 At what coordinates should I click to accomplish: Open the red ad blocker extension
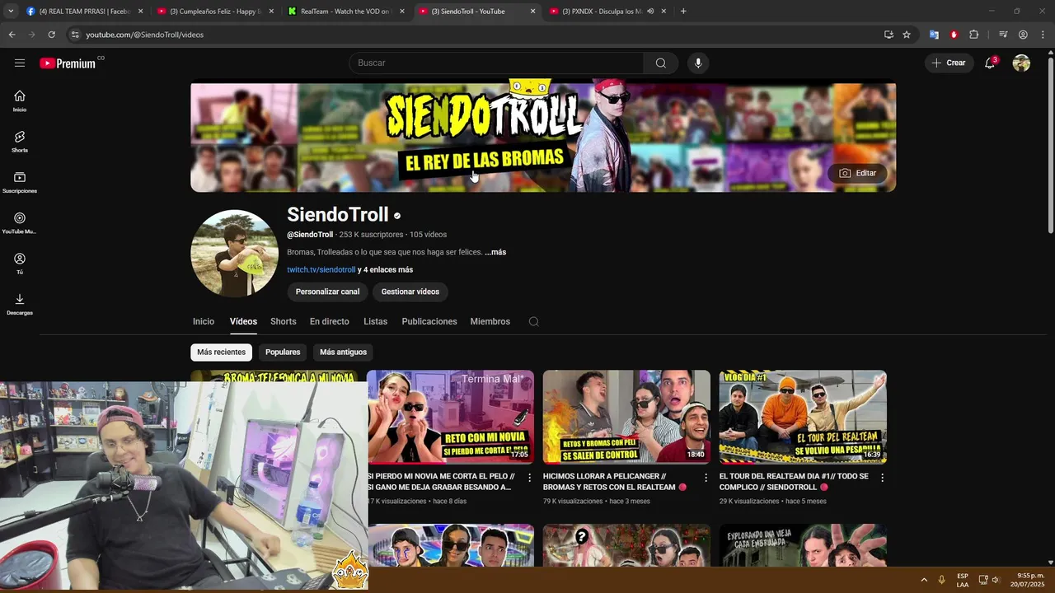tap(954, 35)
